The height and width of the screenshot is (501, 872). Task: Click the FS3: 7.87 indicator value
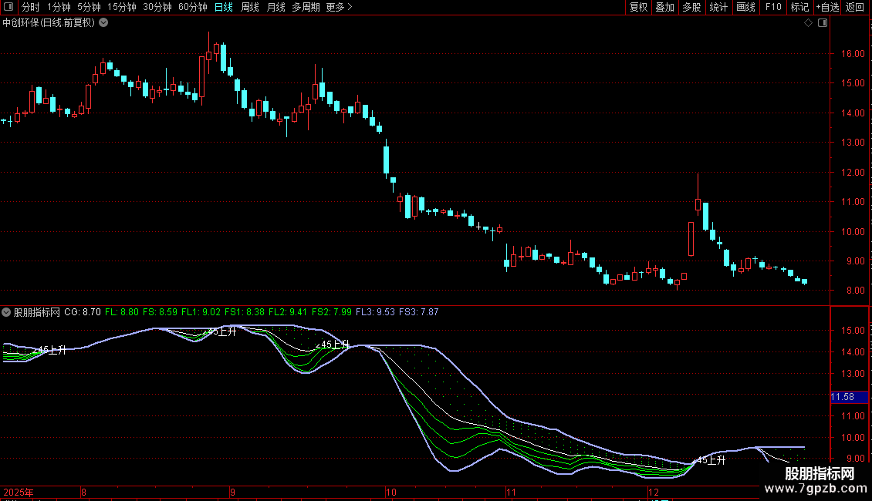pos(419,312)
